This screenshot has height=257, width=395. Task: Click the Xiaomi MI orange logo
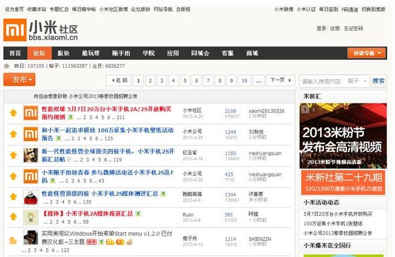(x=15, y=30)
